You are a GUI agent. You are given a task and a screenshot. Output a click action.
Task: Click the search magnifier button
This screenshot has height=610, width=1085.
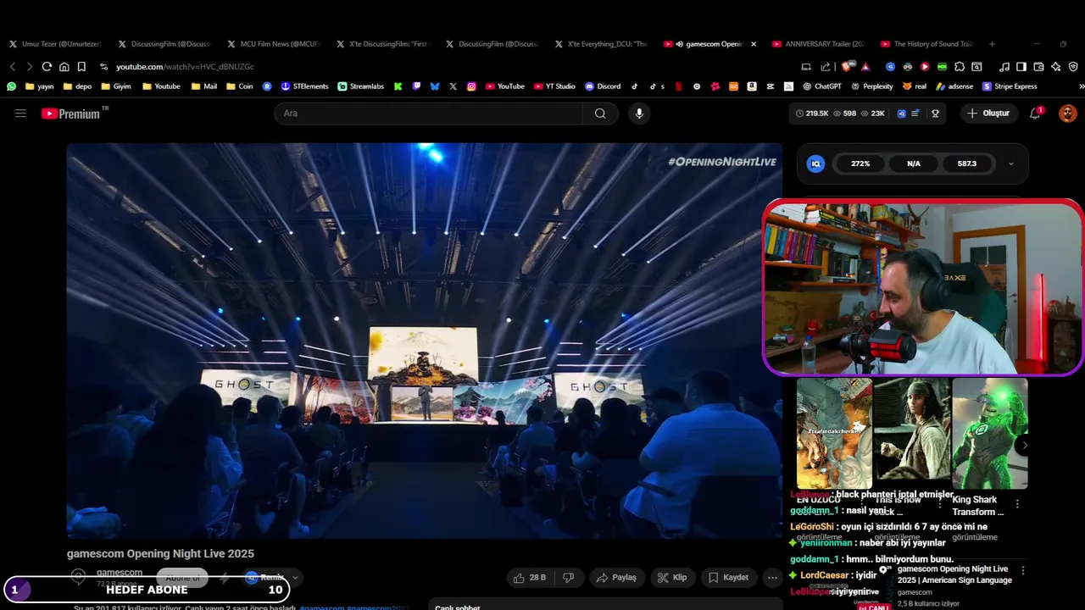tap(600, 113)
